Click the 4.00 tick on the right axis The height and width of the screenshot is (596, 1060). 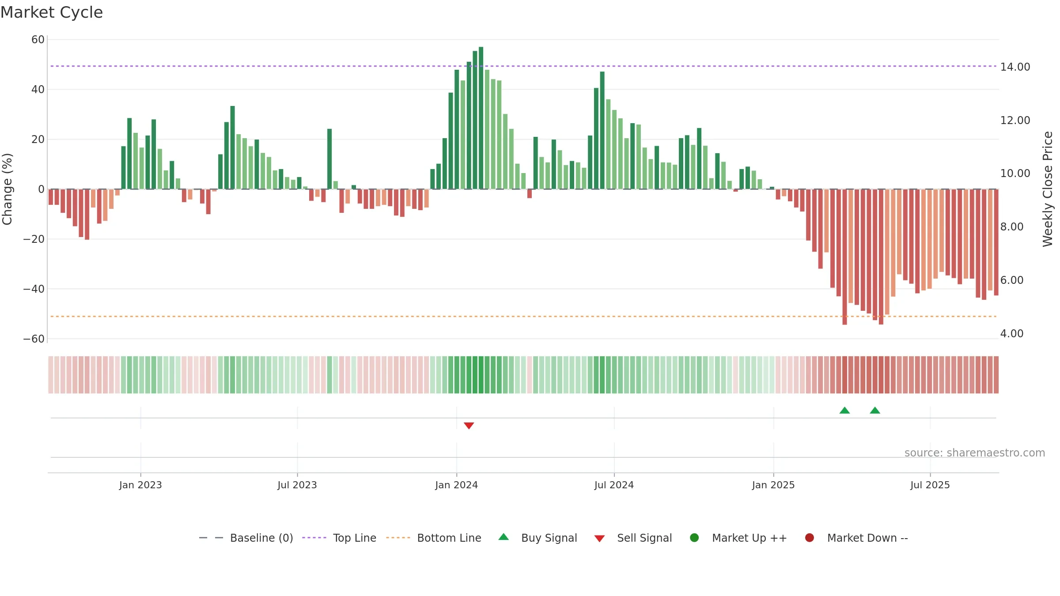click(x=1012, y=334)
